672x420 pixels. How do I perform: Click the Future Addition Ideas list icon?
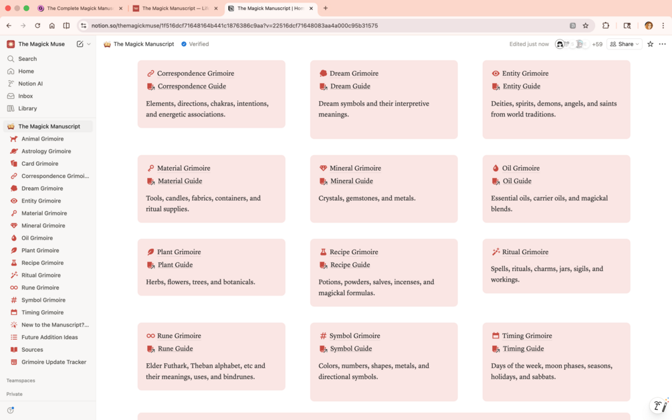tap(14, 338)
